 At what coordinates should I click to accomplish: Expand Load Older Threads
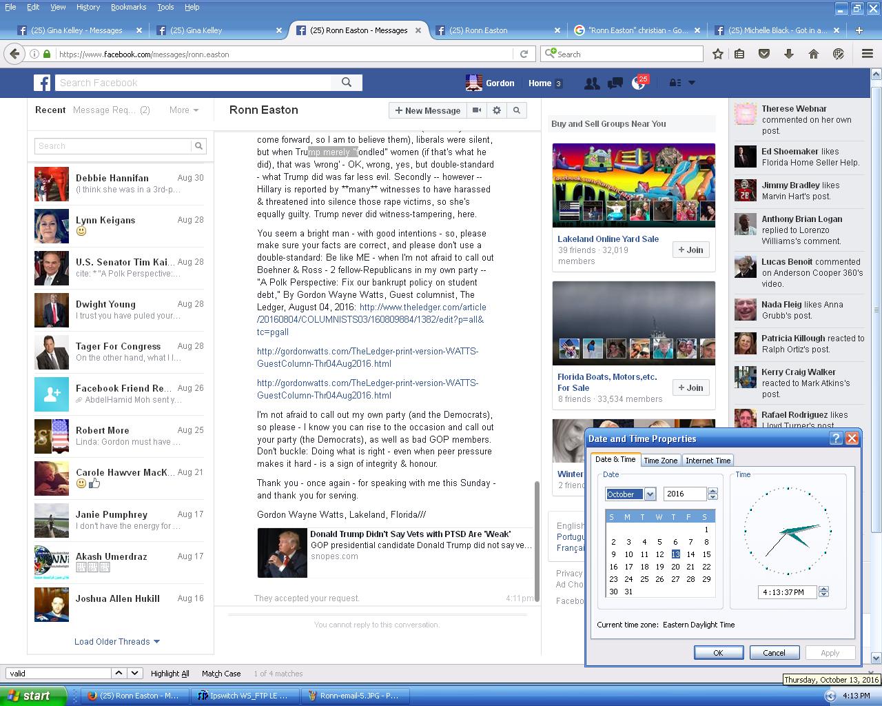pyautogui.click(x=116, y=642)
